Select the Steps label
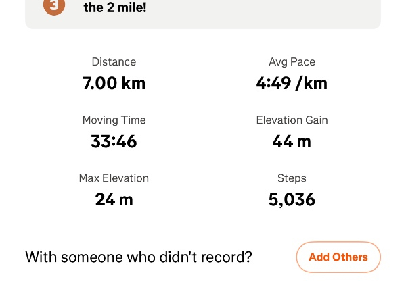 [292, 178]
